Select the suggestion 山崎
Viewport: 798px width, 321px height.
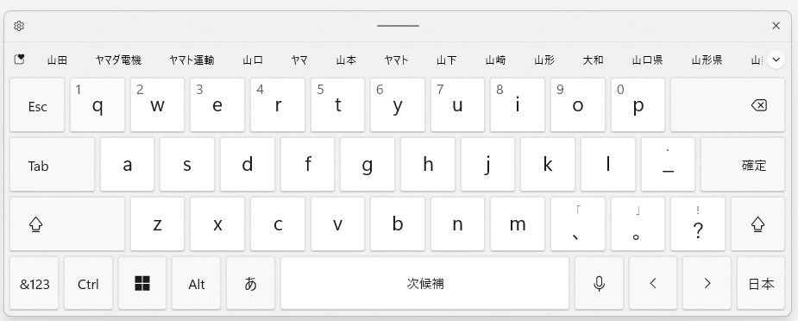point(495,60)
